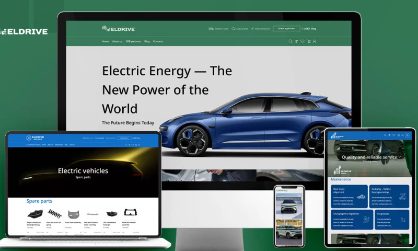Go to About us in the green navigation bar

tap(117, 41)
